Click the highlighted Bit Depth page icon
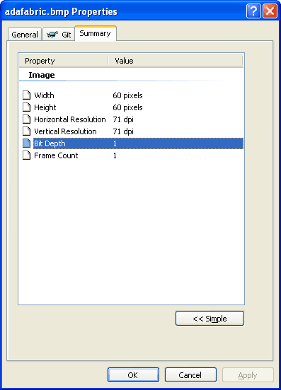Viewport: 281px width, 390px height. point(27,143)
